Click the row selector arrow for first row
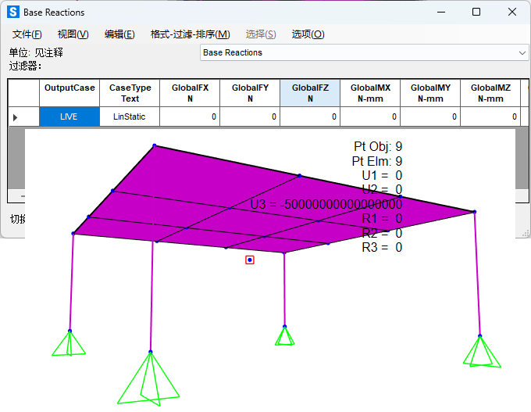The image size is (531, 412). click(16, 117)
